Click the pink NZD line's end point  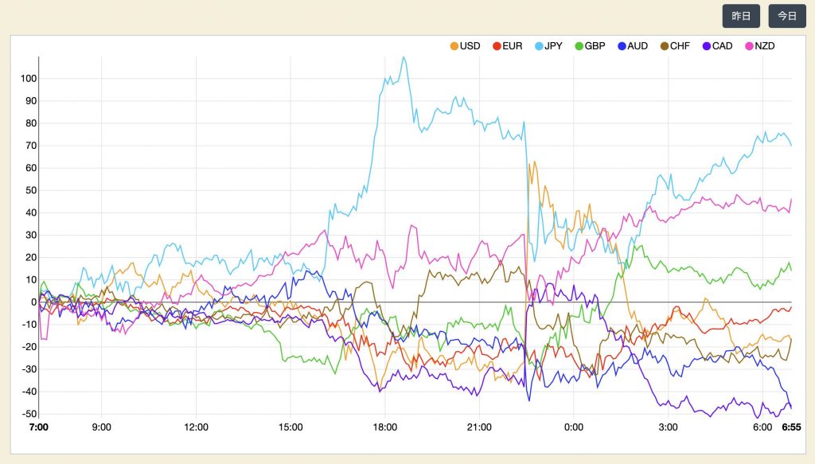pos(791,199)
